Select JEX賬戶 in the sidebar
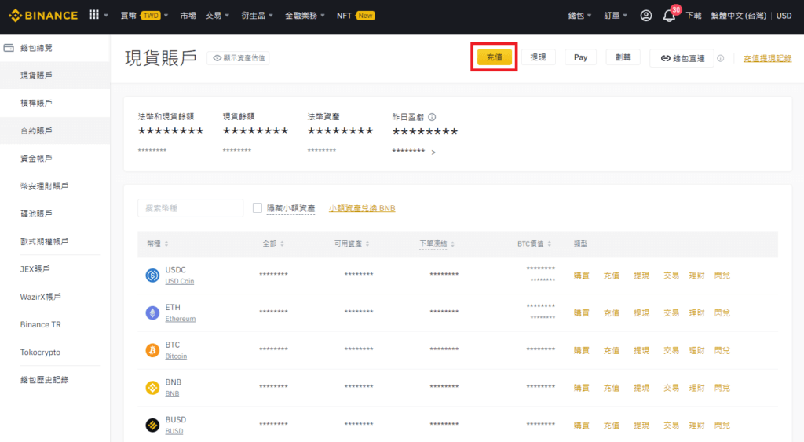 point(55,269)
